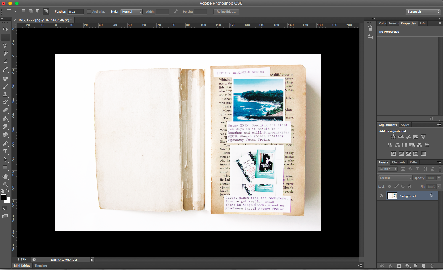This screenshot has height=270, width=443.
Task: Open the Essentials workspace dropdown
Action: point(423,12)
